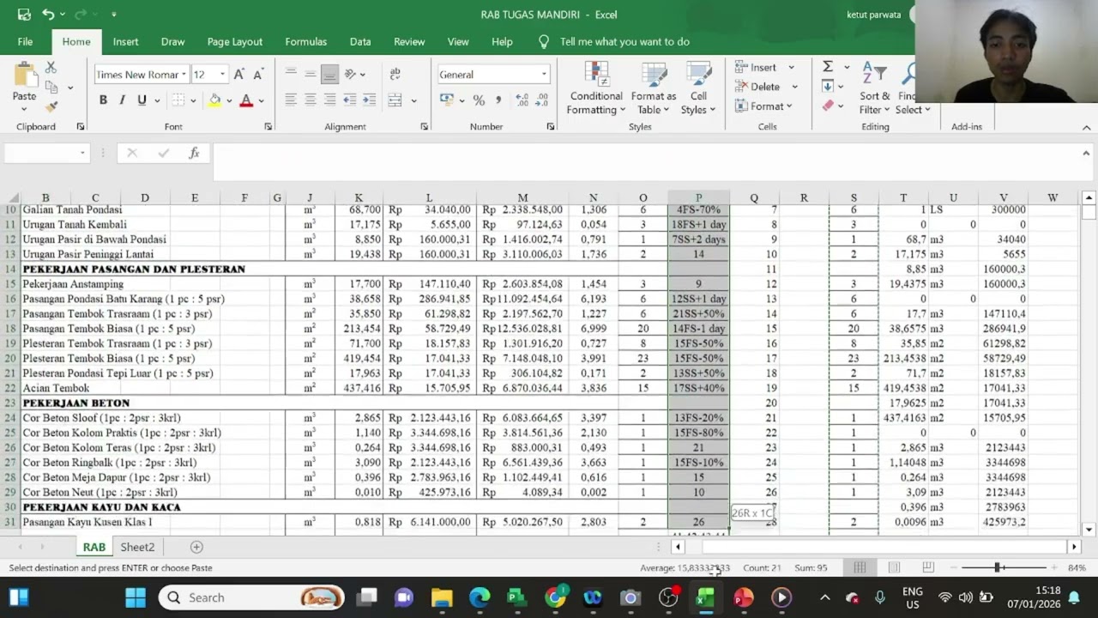Viewport: 1098px width, 618px height.
Task: Open the Windows Start menu
Action: [x=136, y=597]
